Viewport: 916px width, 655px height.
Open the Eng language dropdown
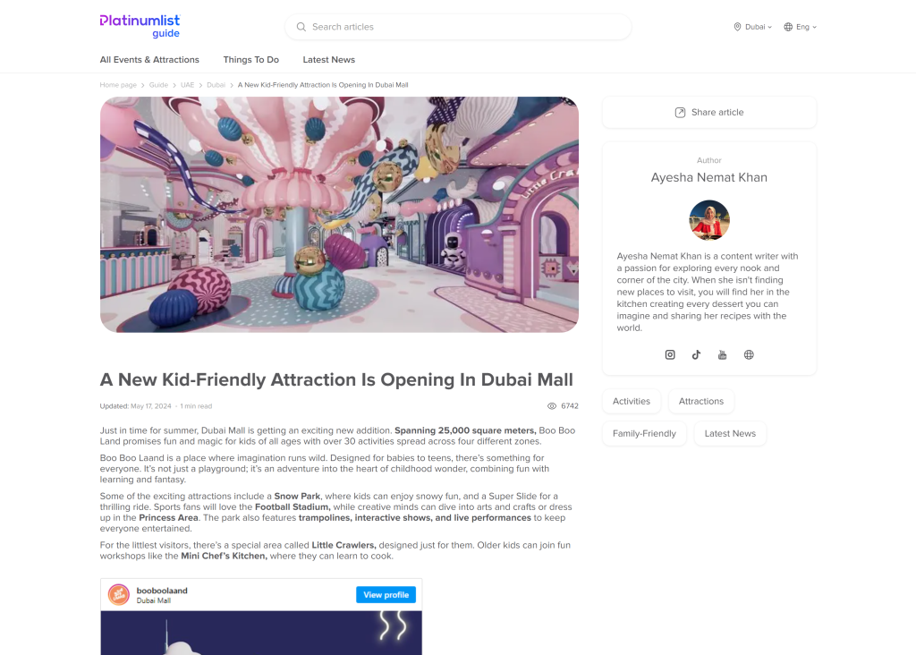[x=801, y=27]
